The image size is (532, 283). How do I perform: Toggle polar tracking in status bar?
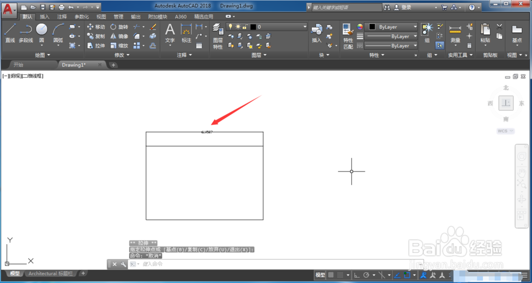[x=367, y=275]
